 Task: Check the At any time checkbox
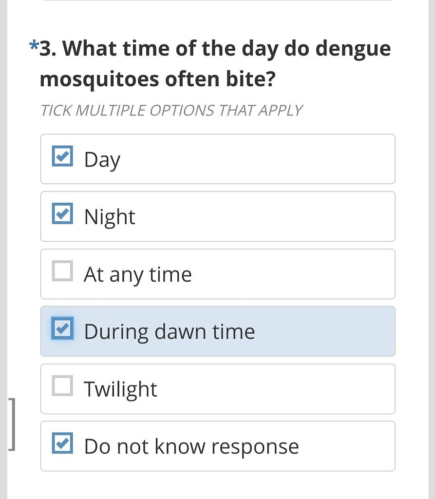pyautogui.click(x=61, y=270)
